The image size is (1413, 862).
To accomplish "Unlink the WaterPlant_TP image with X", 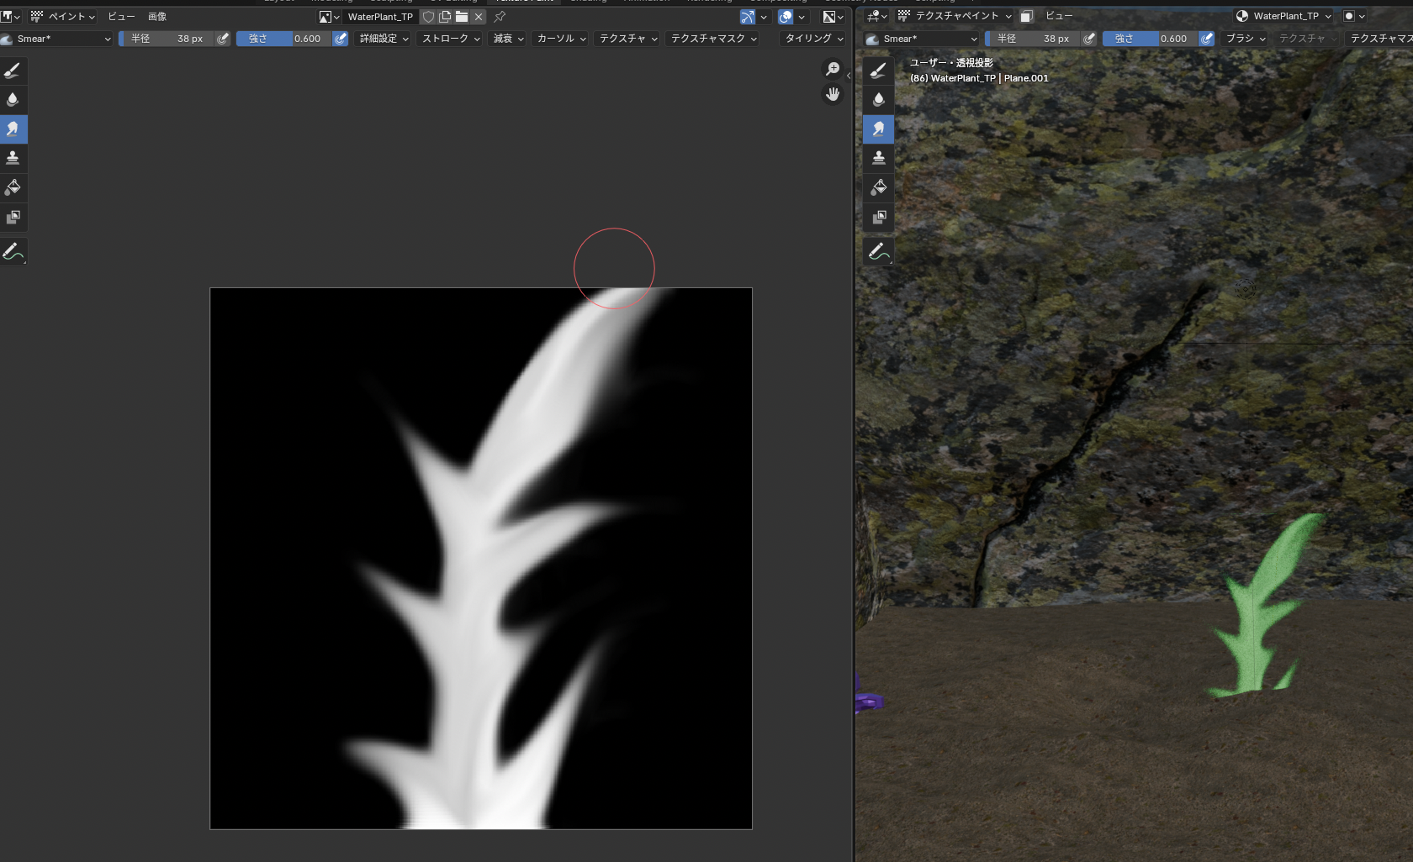I will 479,17.
